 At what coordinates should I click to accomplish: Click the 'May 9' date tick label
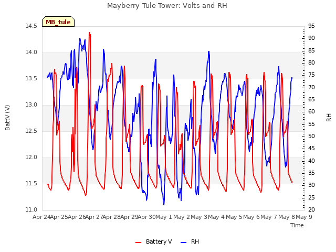(304, 217)
